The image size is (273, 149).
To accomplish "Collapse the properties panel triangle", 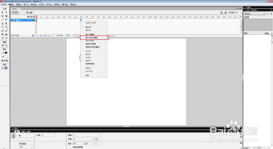I will (x=13, y=132).
